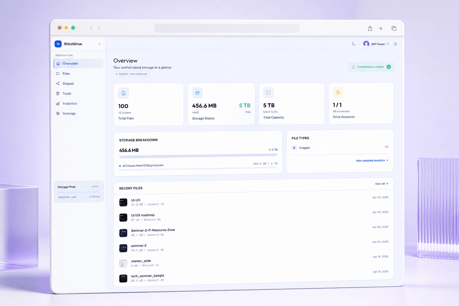Show the browser tab overview icon
This screenshot has width=459, height=306.
tap(394, 28)
